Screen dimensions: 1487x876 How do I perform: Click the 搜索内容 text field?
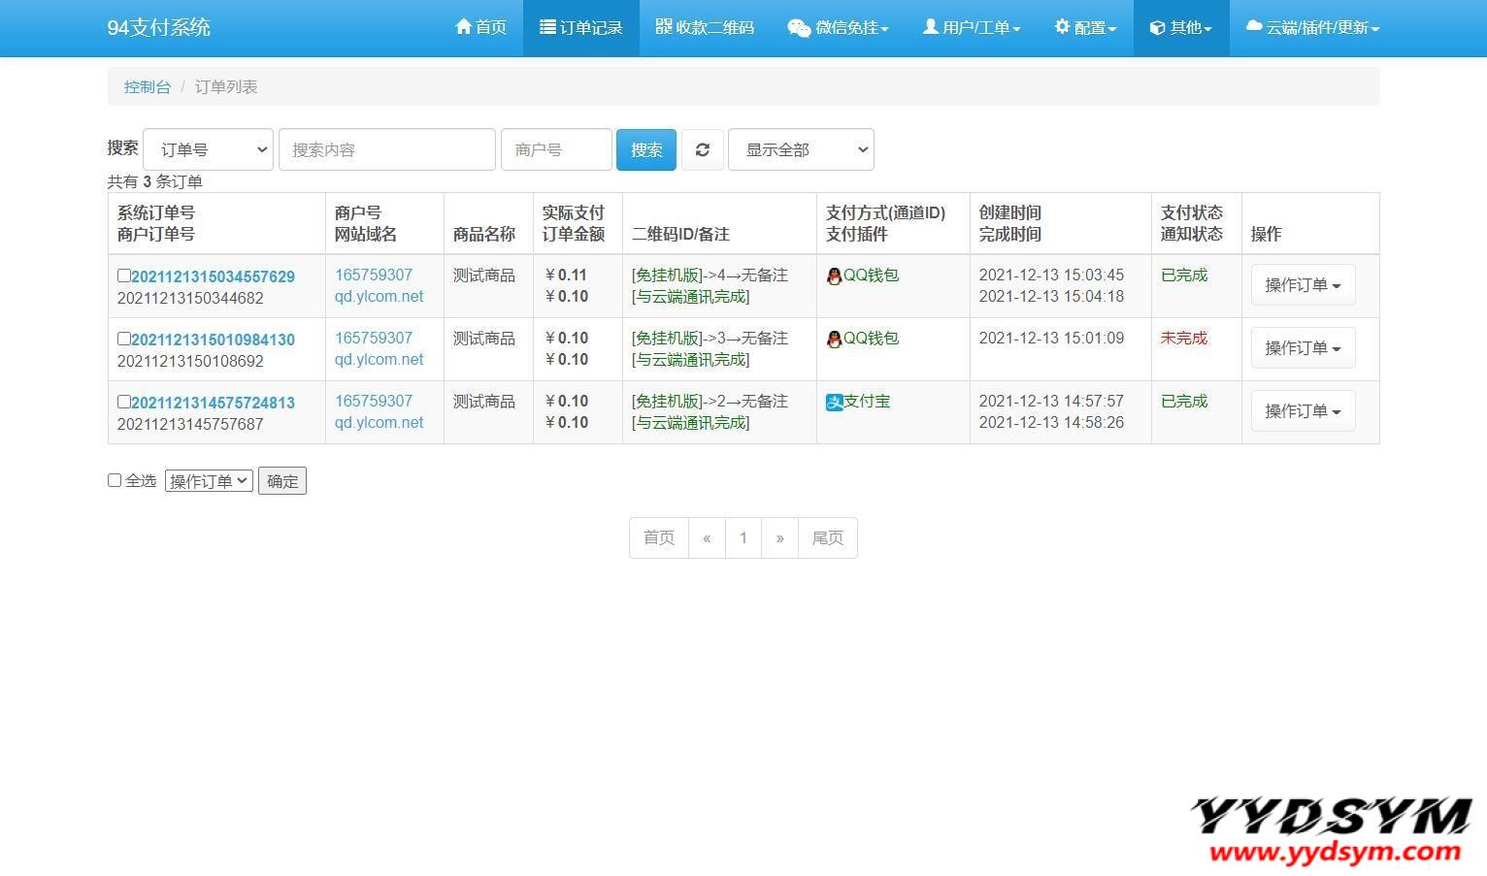pos(386,149)
